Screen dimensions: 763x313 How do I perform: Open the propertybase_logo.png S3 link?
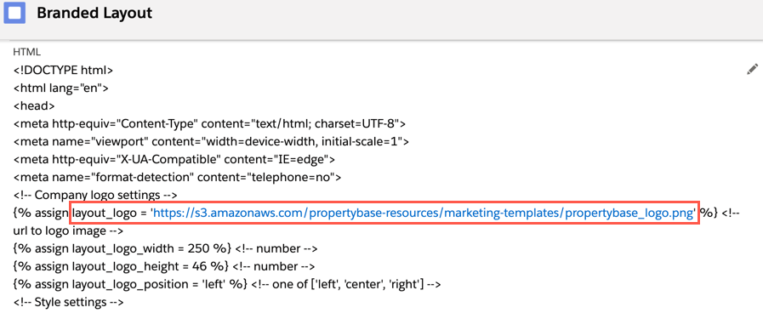(x=424, y=213)
